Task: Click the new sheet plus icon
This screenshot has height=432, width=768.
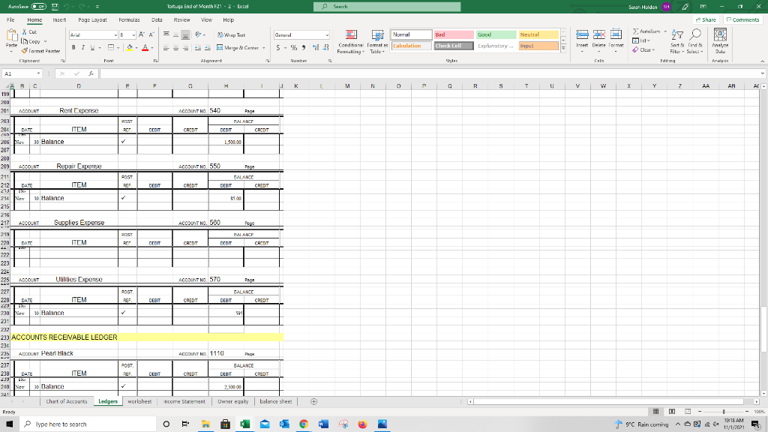Action: (314, 402)
